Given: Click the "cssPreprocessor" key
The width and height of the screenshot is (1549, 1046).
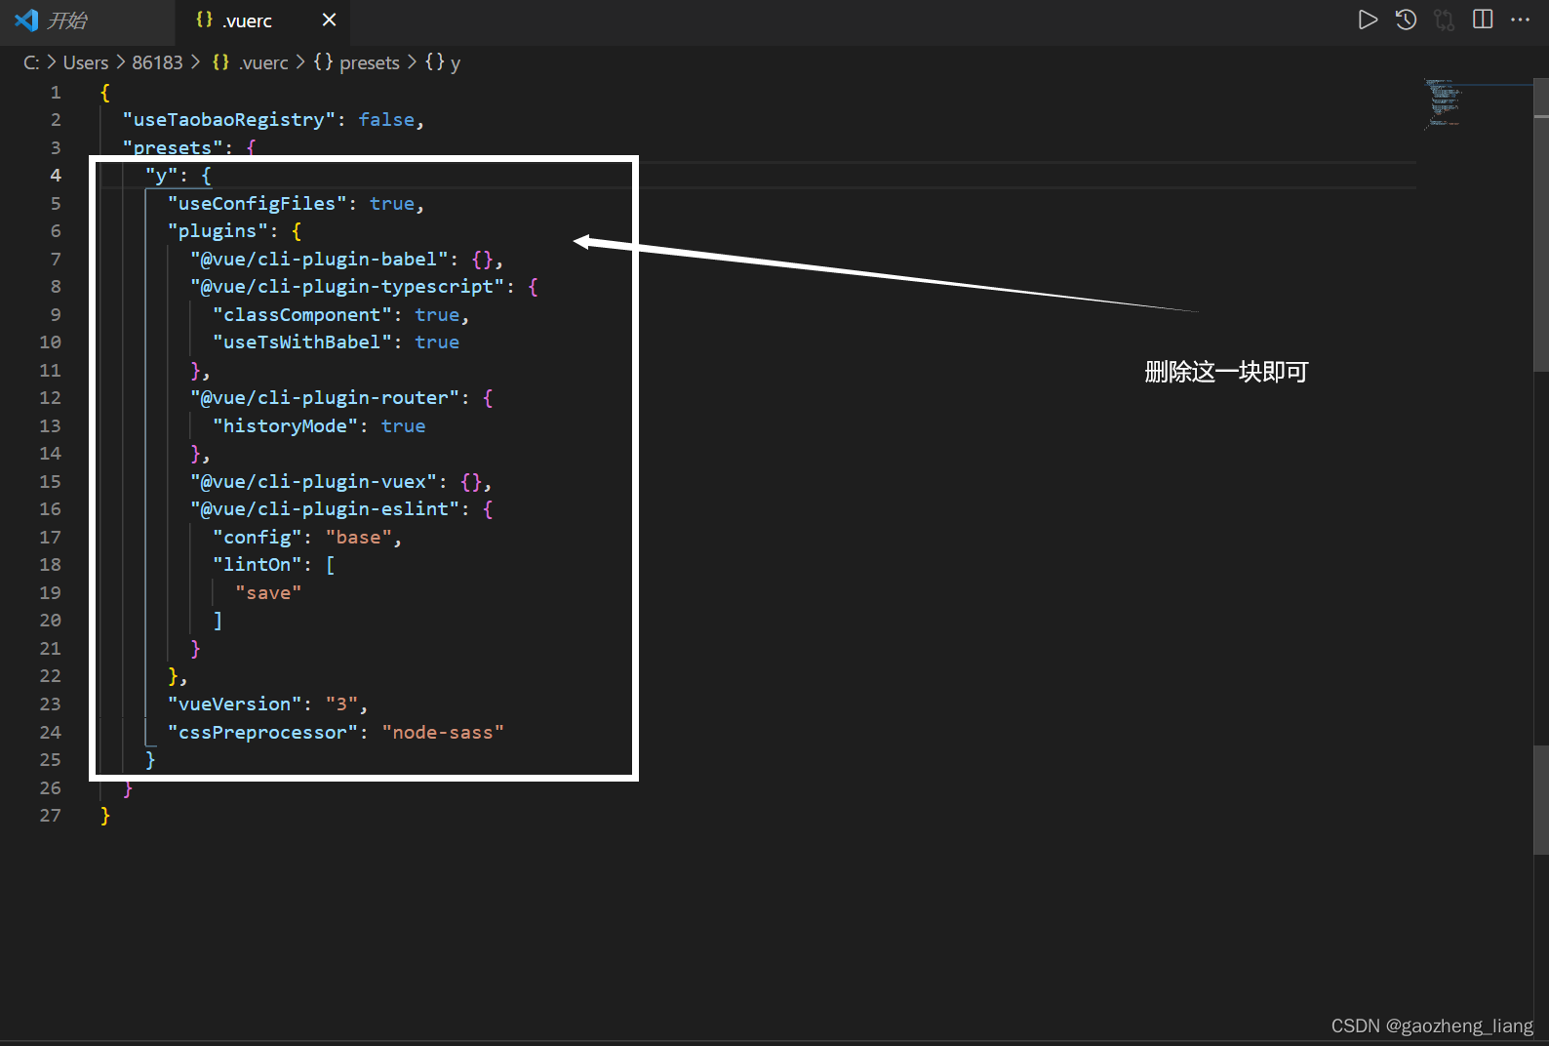Looking at the screenshot, I should [262, 733].
